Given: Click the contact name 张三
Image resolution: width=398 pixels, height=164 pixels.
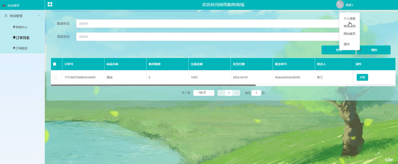Looking at the screenshot, I should tap(320, 78).
